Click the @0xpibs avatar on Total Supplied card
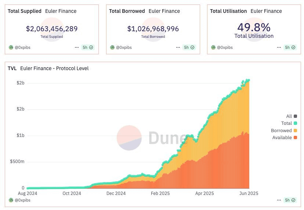Screen dimensions: 304x210 pos(11,47)
